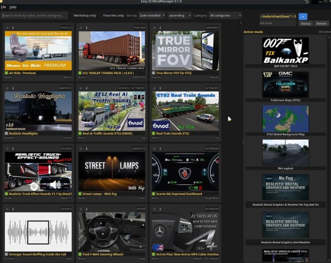The image size is (331, 263).
Task: Open info for Ford F-MAX Steering Wheels
Action: [87, 209]
